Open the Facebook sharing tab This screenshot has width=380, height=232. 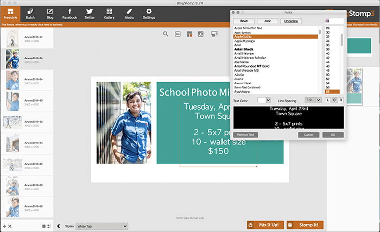click(x=69, y=14)
